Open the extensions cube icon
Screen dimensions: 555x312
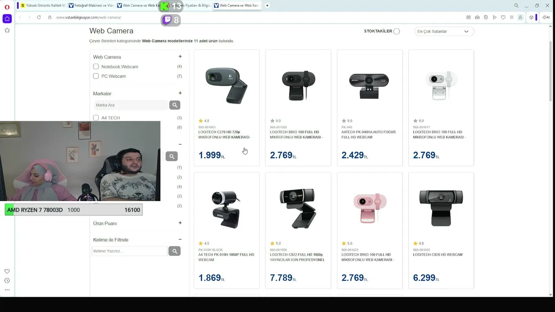pyautogui.click(x=531, y=17)
